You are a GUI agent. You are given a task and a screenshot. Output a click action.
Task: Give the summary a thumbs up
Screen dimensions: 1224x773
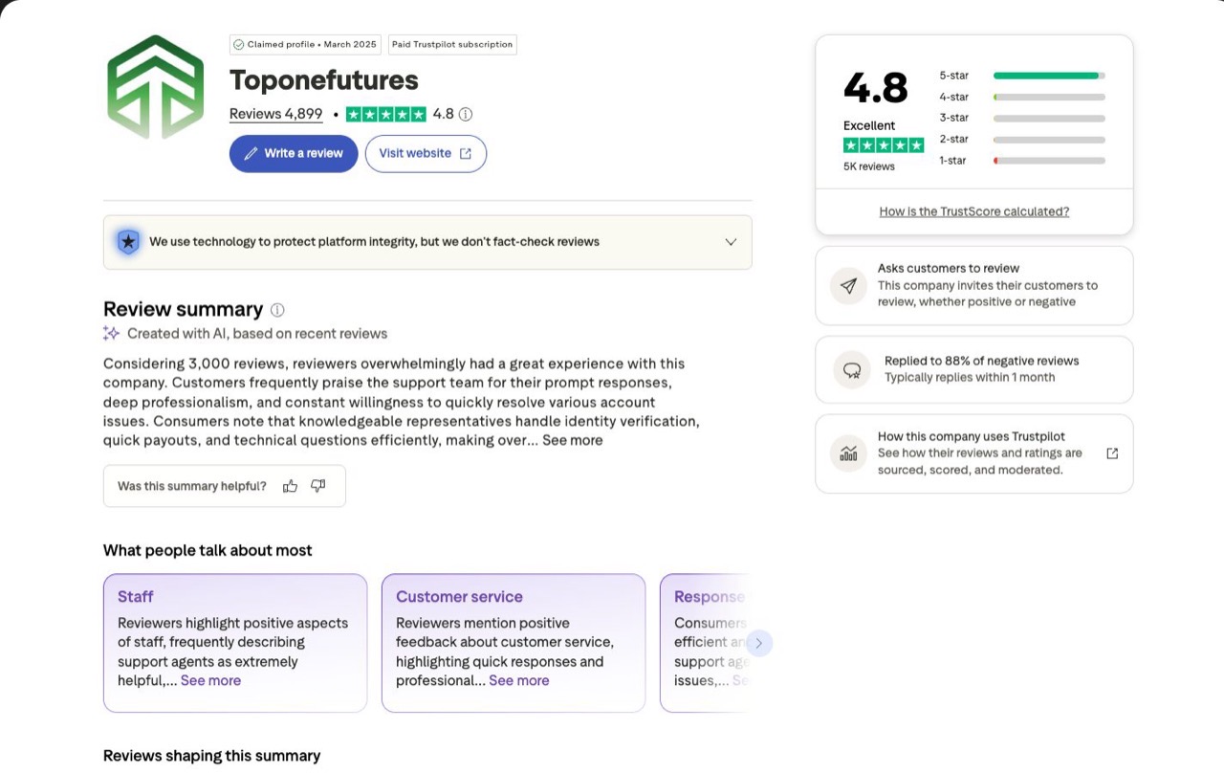click(x=291, y=486)
